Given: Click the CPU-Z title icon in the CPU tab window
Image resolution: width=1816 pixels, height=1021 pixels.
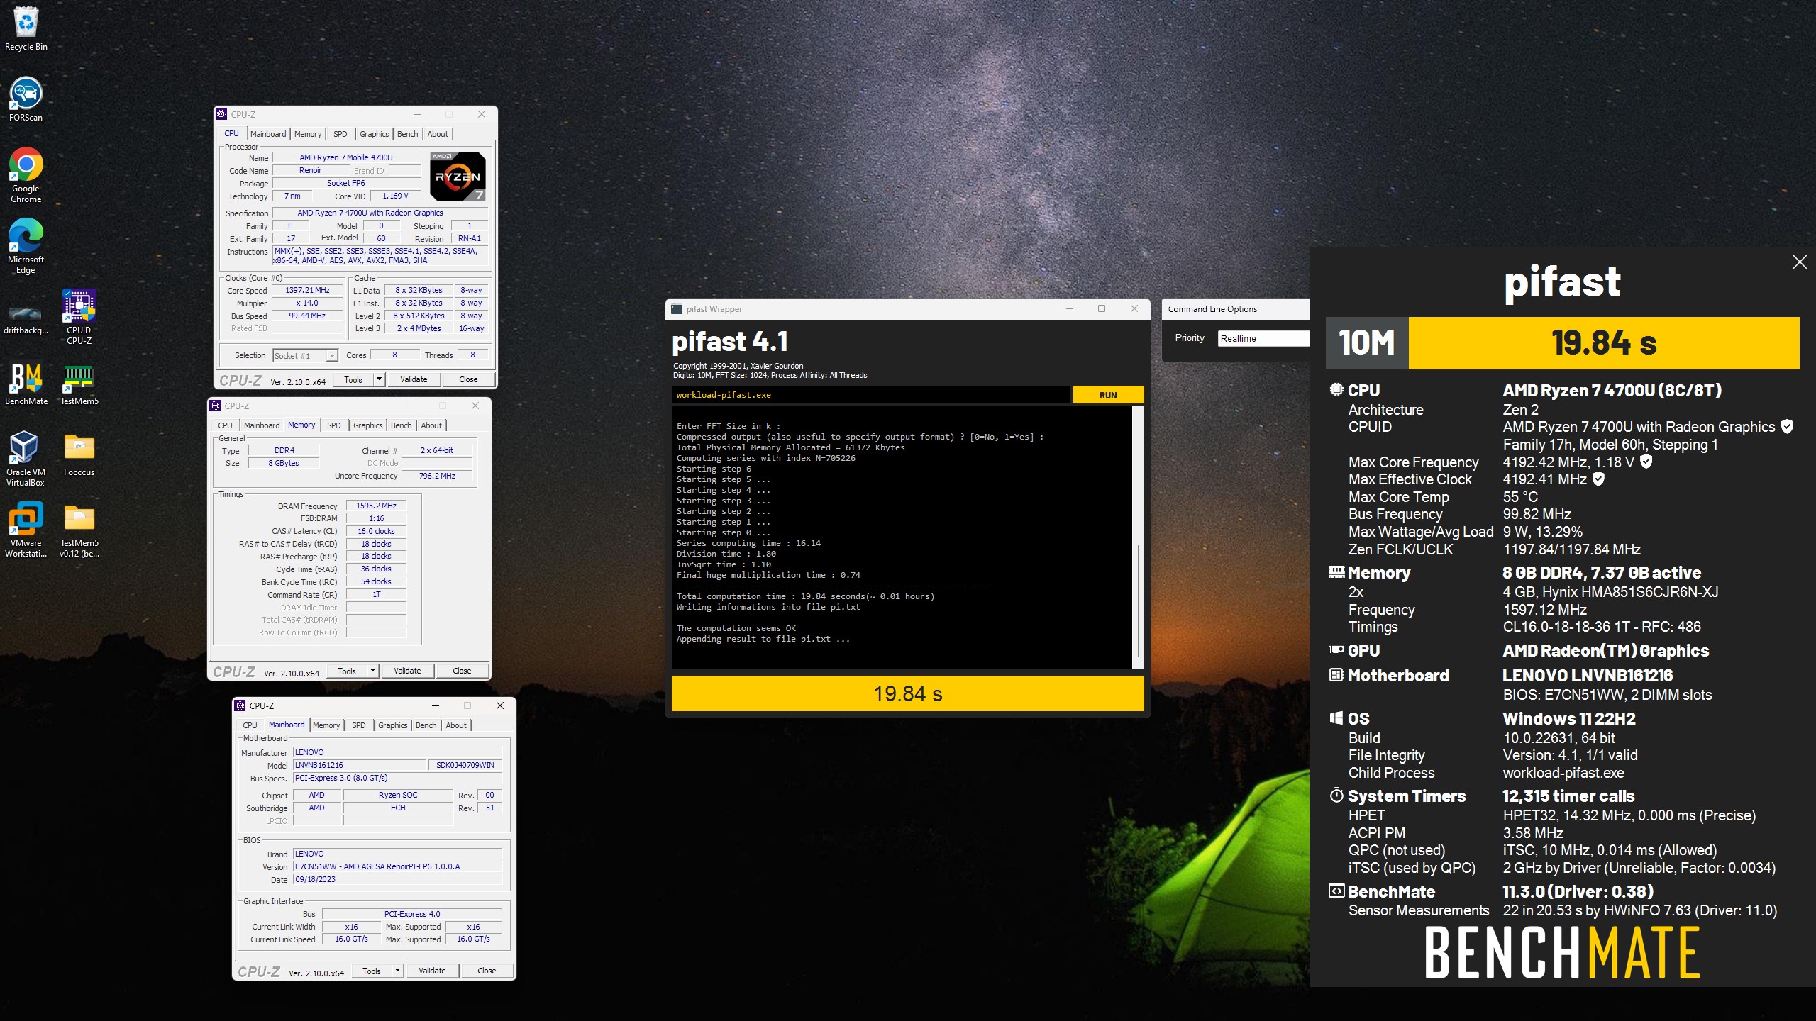Looking at the screenshot, I should click(x=222, y=114).
